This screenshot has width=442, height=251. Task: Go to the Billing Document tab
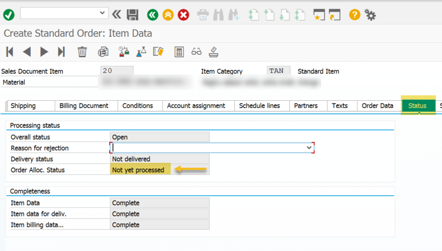tap(86, 106)
